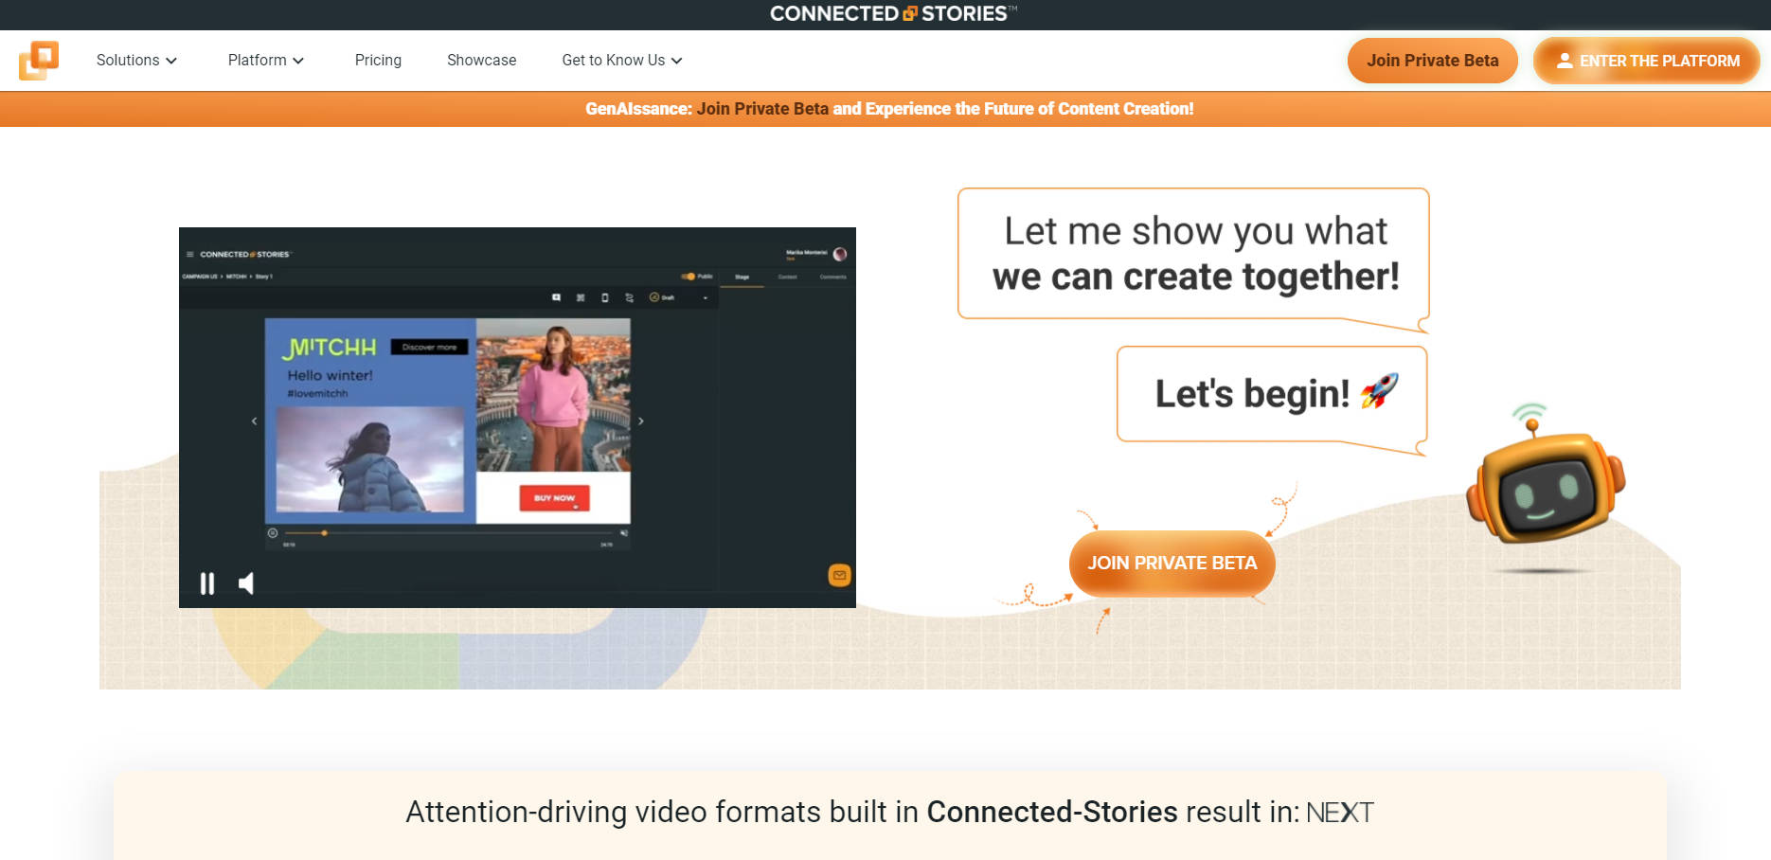Click the Join Private Beta banner link

coord(762,108)
